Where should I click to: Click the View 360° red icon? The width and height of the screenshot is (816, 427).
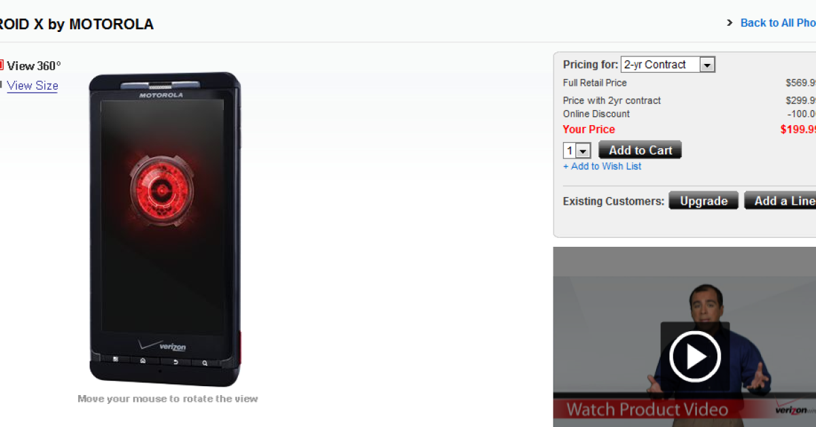point(1,65)
